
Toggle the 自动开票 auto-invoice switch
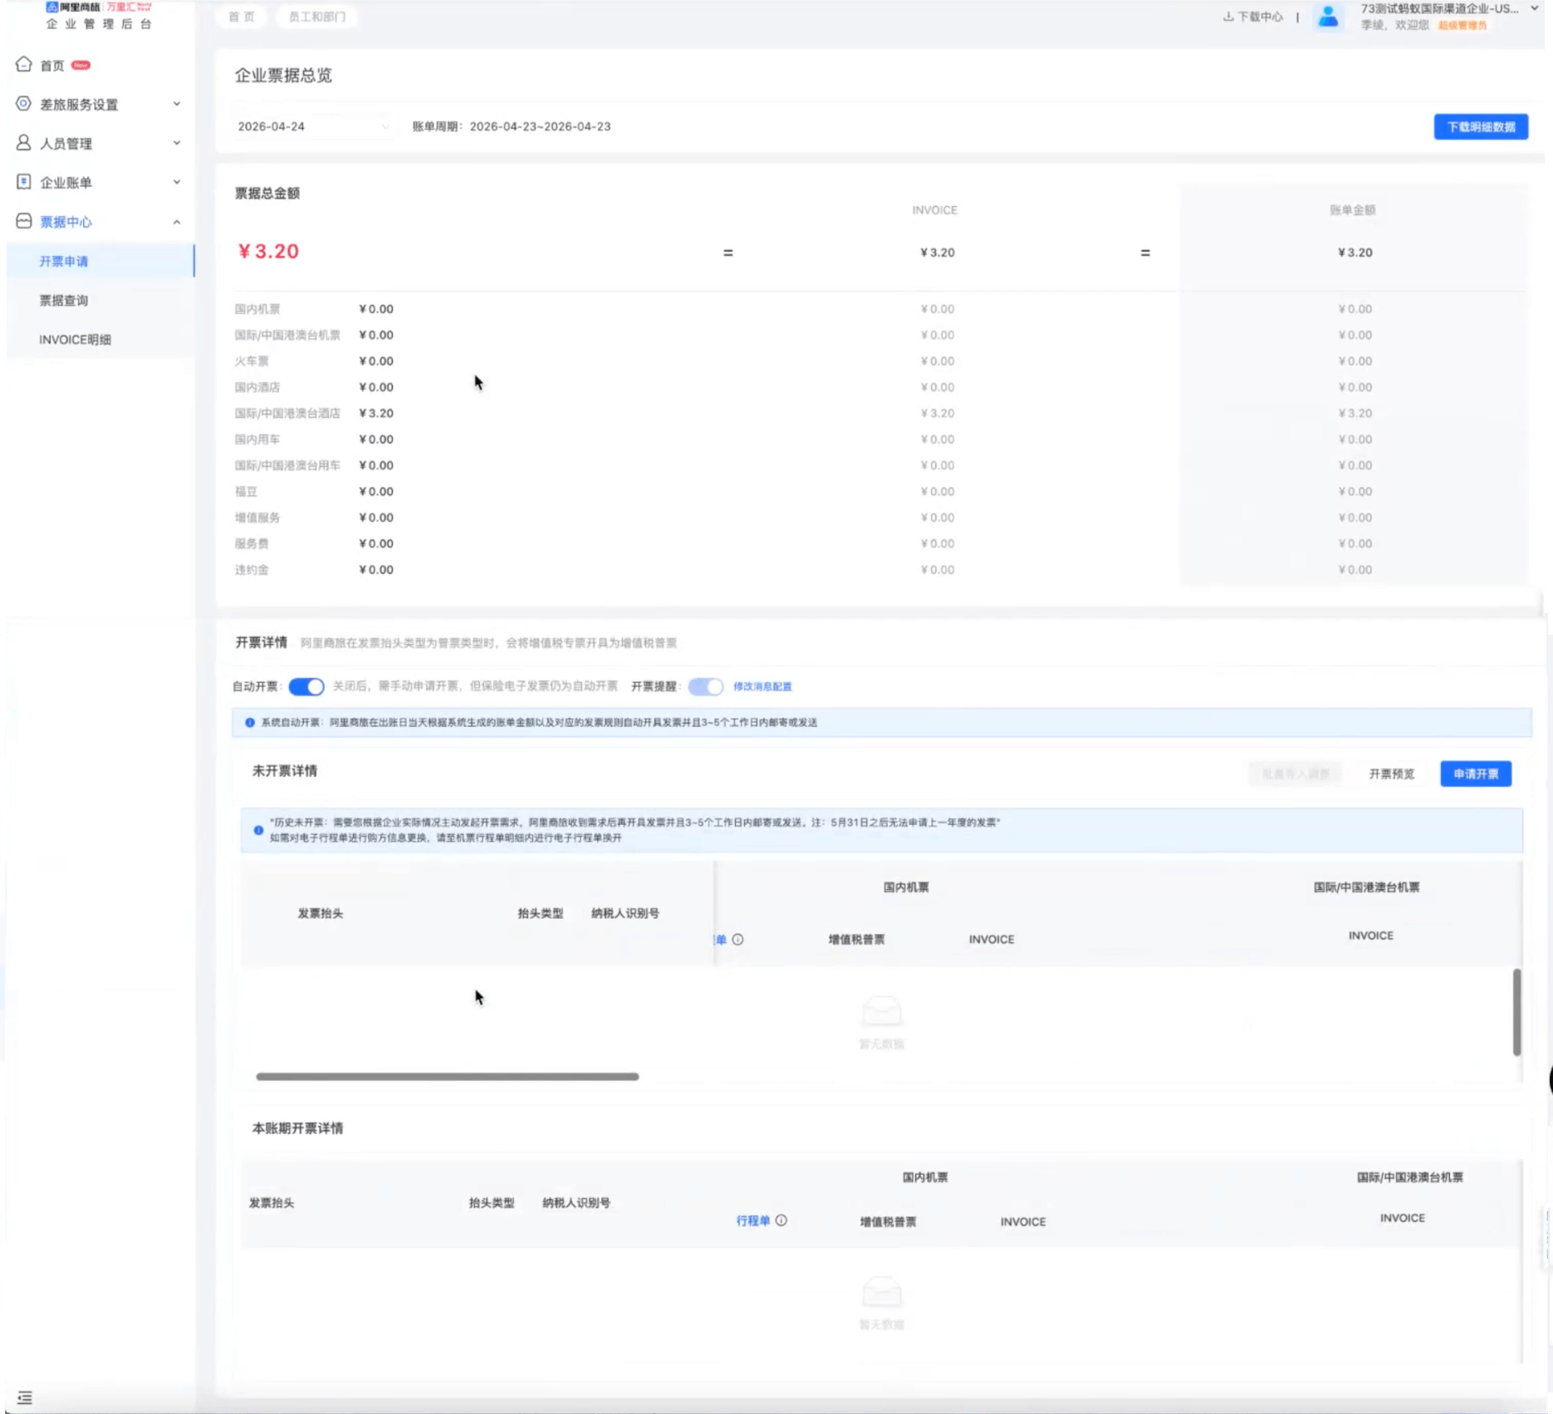click(306, 686)
